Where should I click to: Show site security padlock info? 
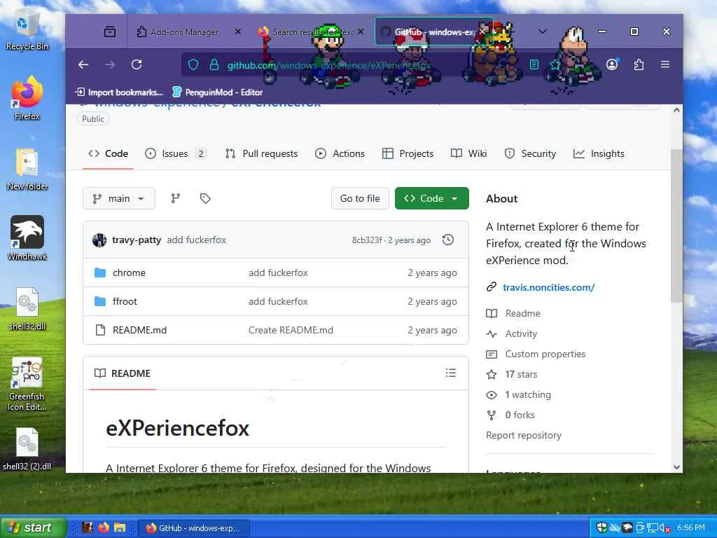(214, 65)
